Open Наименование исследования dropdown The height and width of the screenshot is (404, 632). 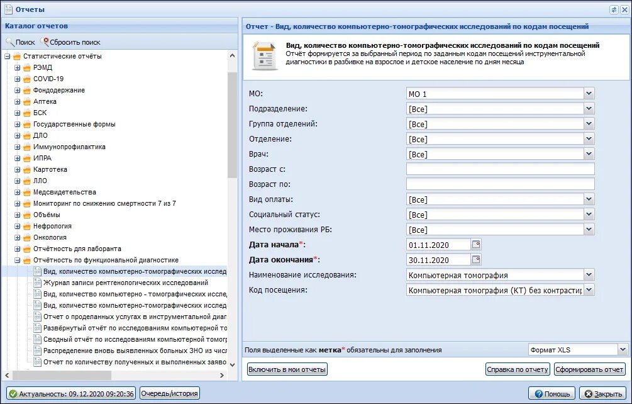(x=589, y=275)
